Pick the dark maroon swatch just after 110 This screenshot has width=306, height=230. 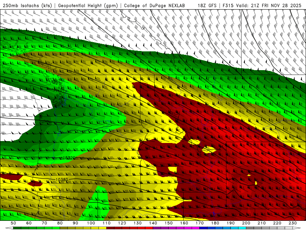[111, 228]
